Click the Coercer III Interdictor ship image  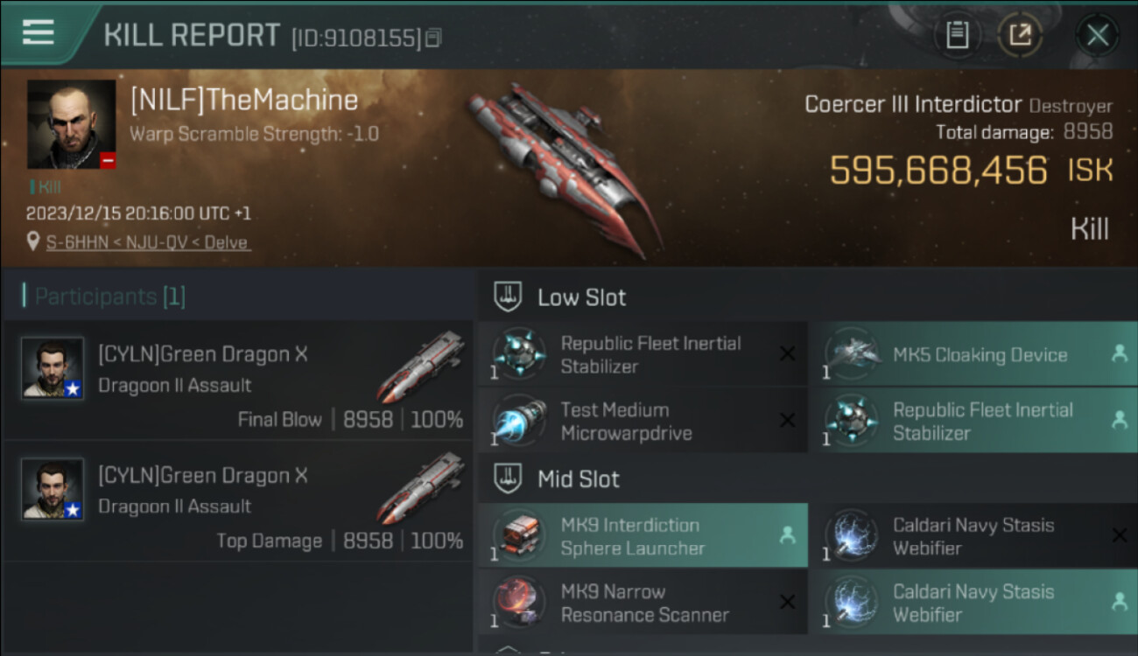click(565, 166)
